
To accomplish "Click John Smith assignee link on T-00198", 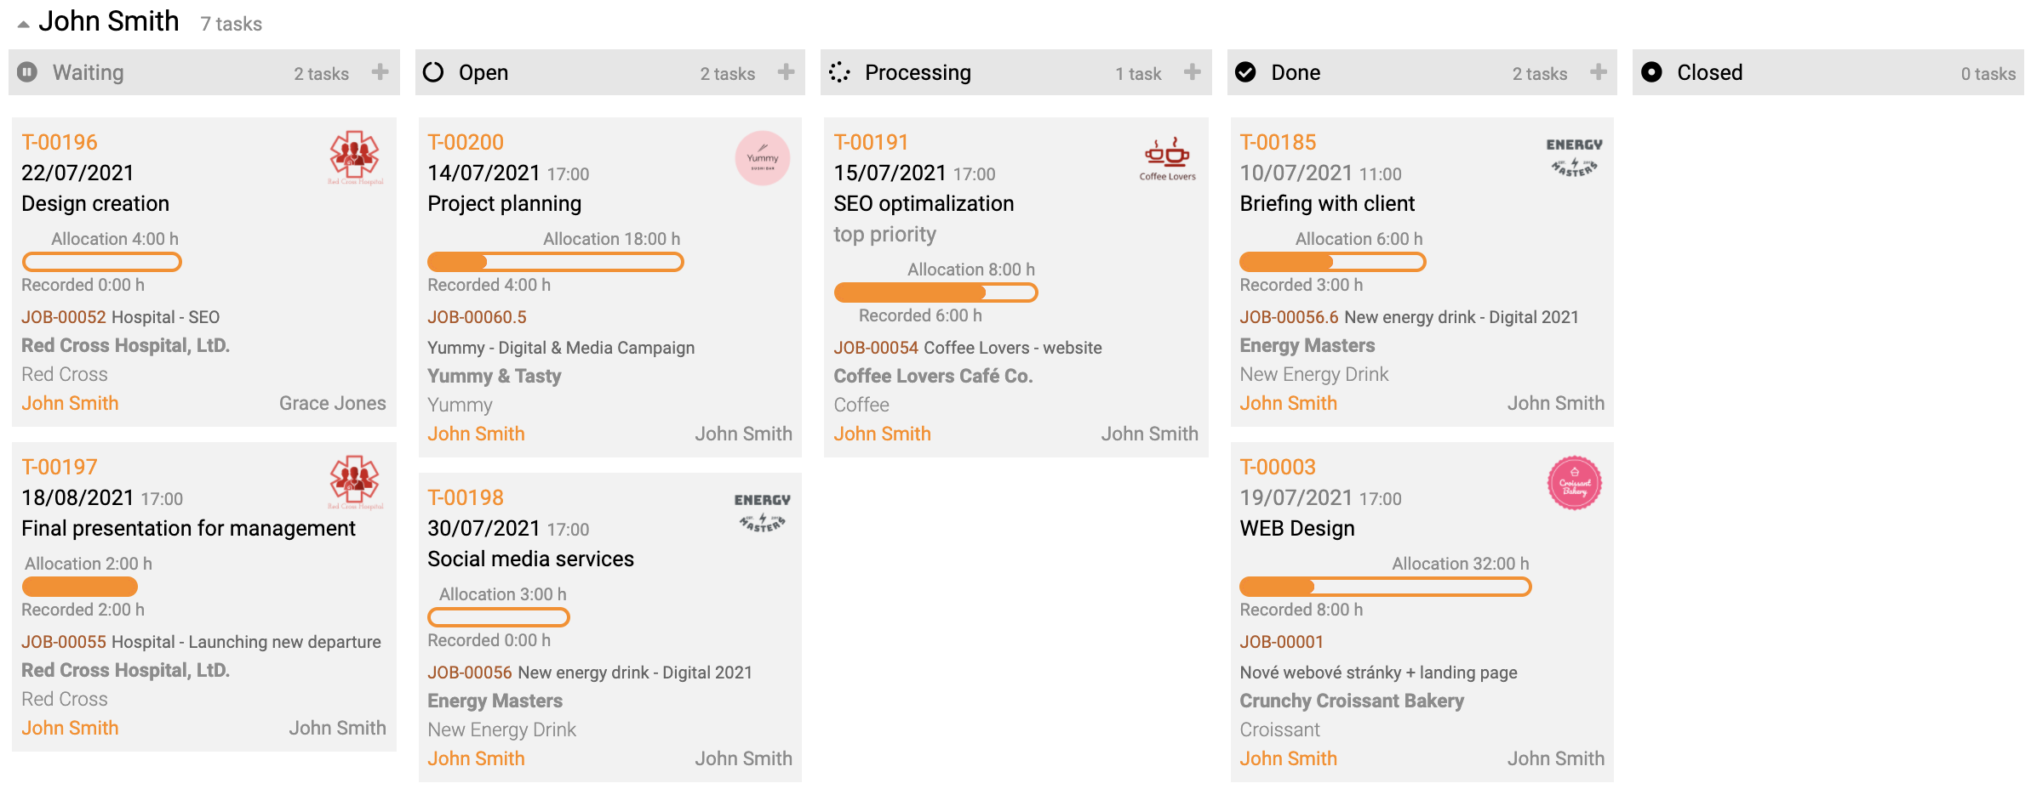I will coord(476,758).
